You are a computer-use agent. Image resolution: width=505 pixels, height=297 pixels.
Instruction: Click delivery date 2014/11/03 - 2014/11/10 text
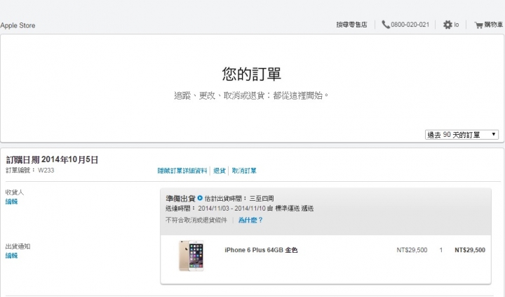[x=231, y=209]
